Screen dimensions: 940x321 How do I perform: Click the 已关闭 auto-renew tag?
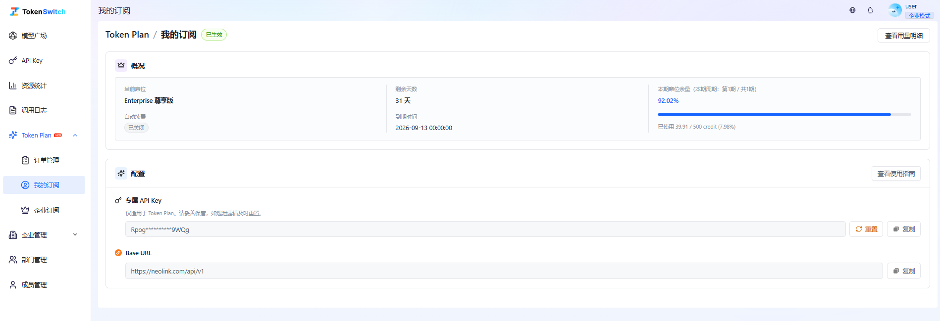click(x=136, y=128)
